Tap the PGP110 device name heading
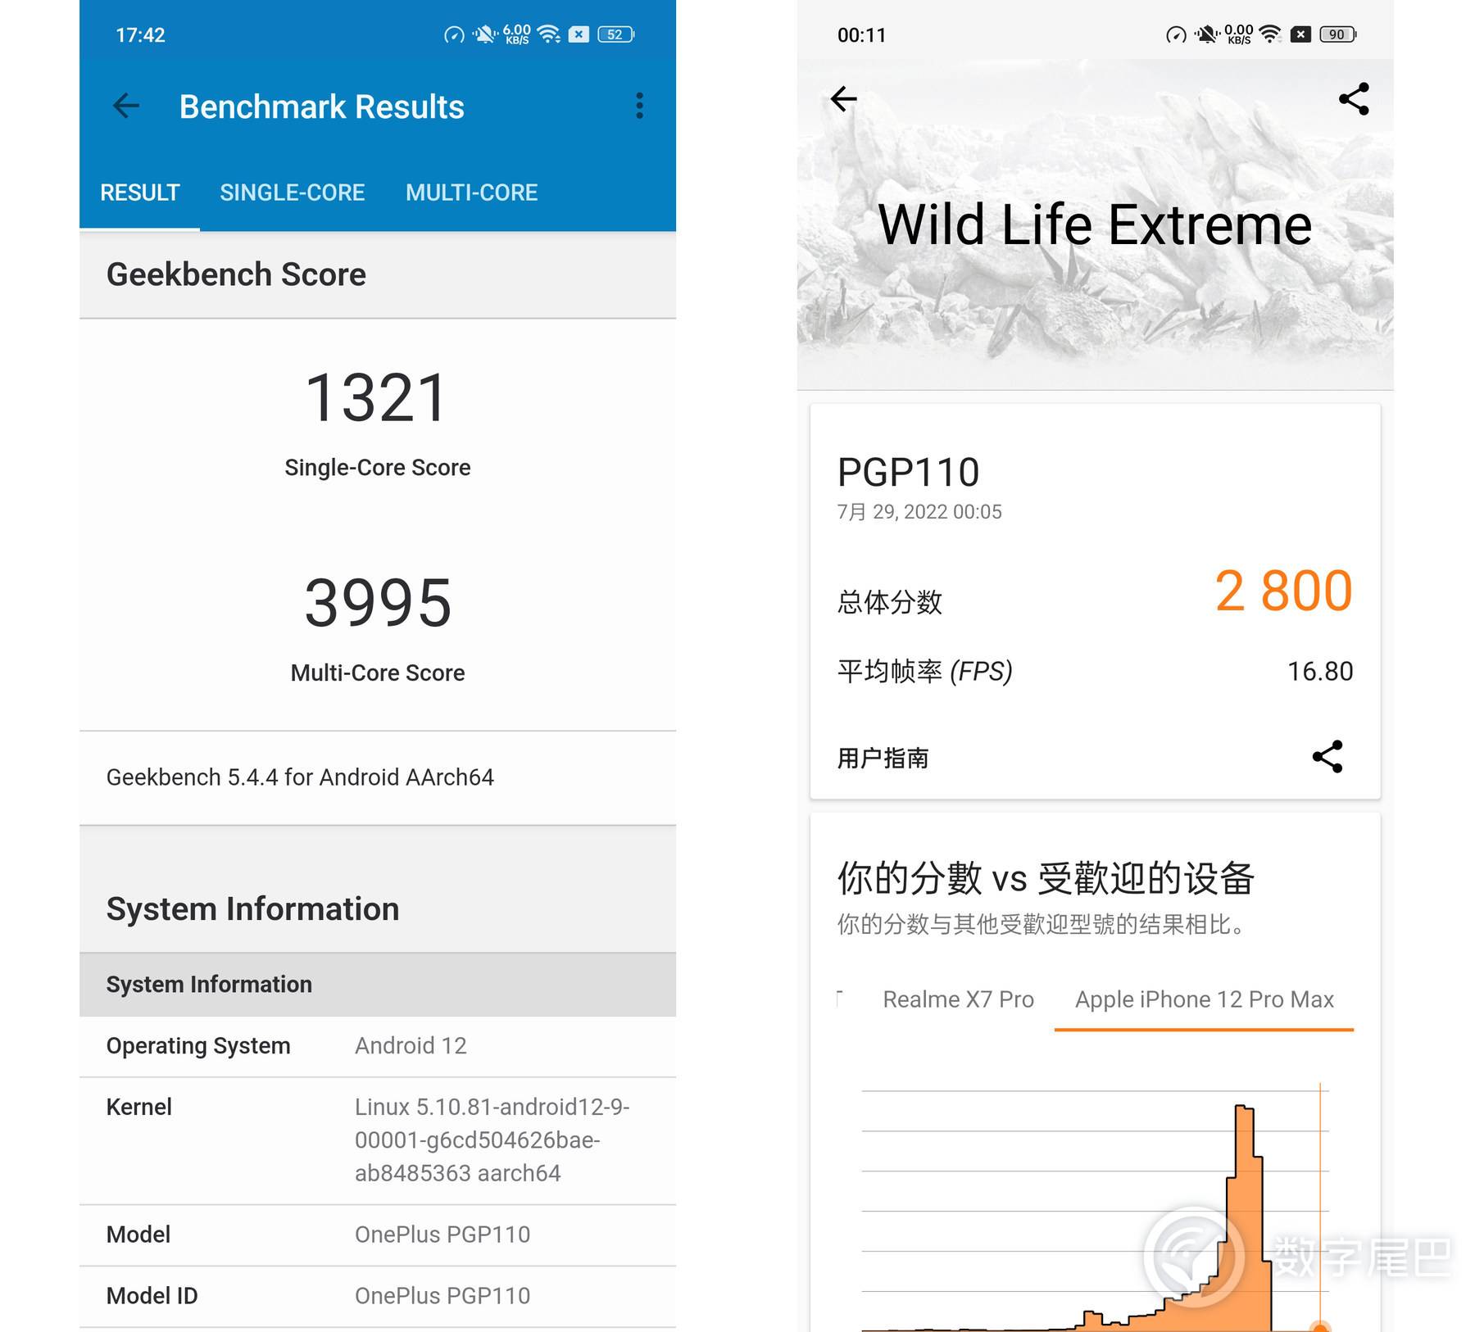Viewport: 1475px width, 1332px height. (x=908, y=473)
